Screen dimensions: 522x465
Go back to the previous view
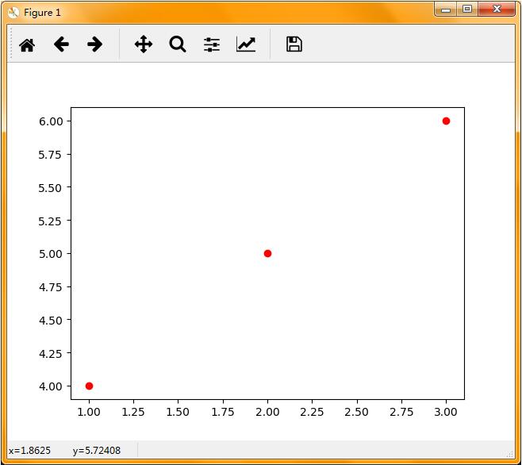pos(61,44)
